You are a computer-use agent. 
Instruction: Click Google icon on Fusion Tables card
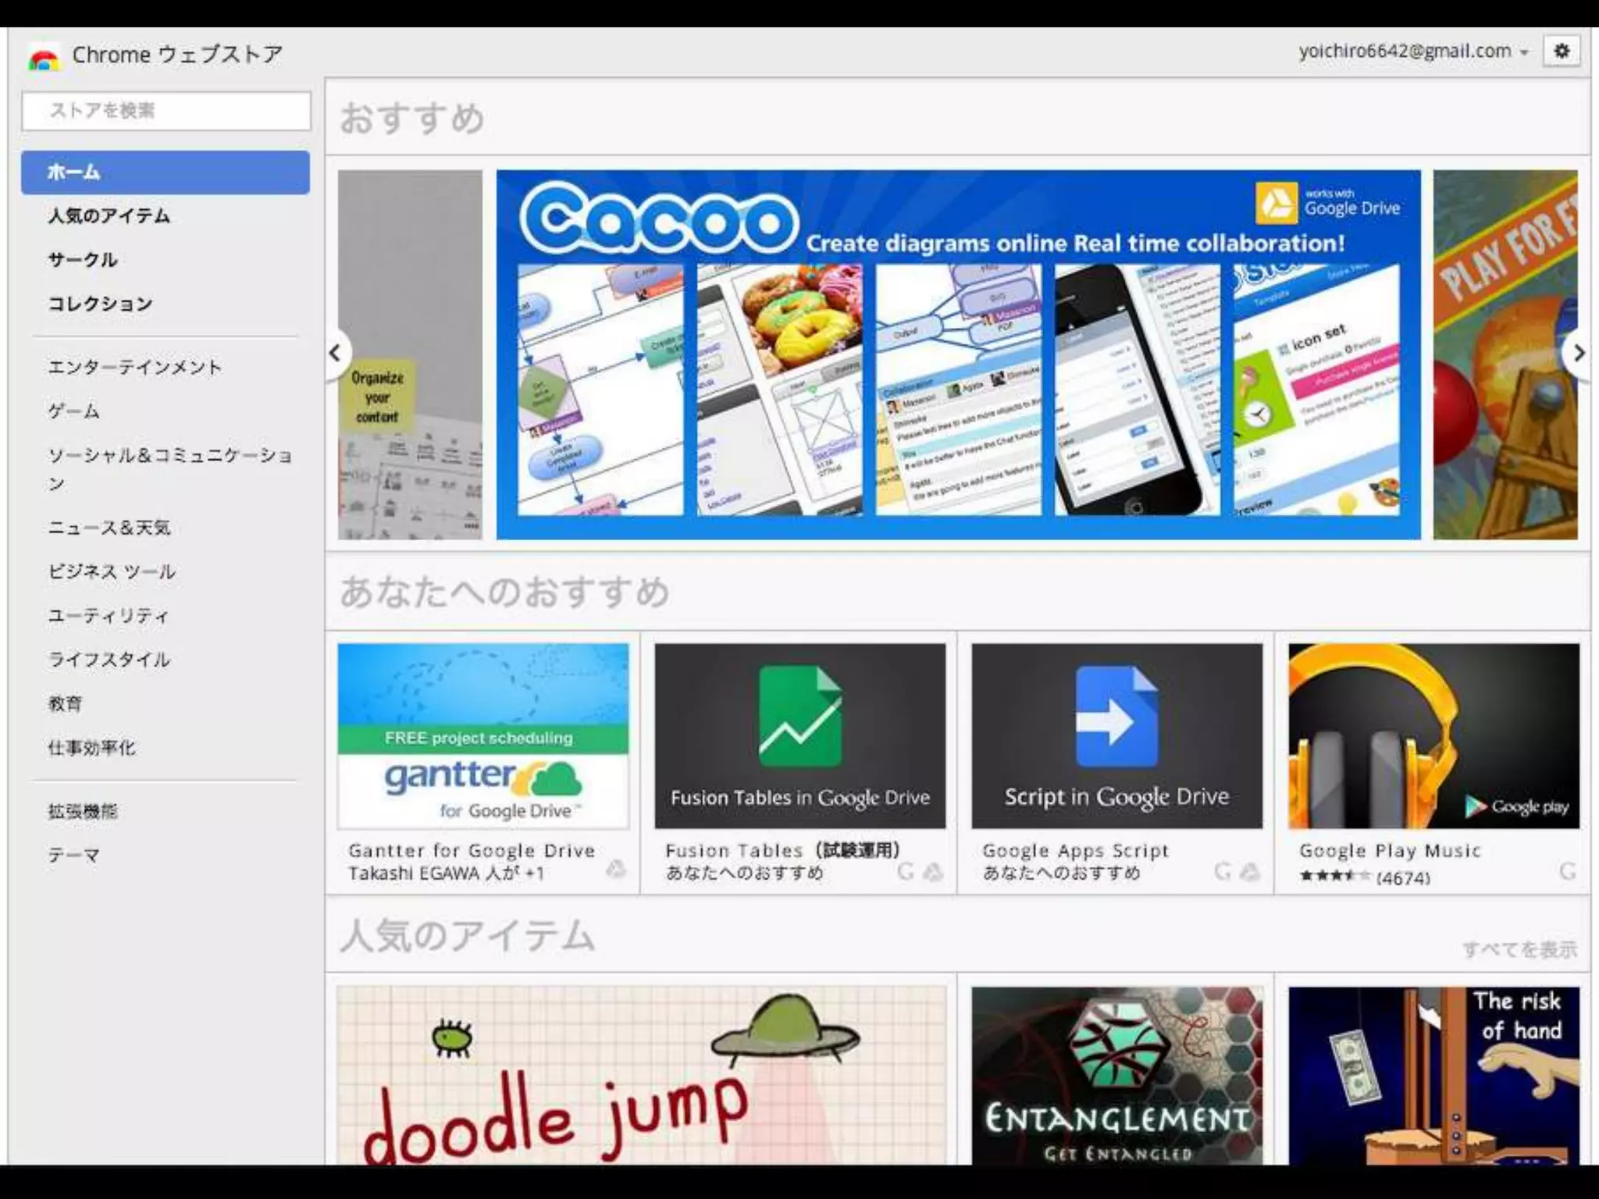(x=906, y=871)
